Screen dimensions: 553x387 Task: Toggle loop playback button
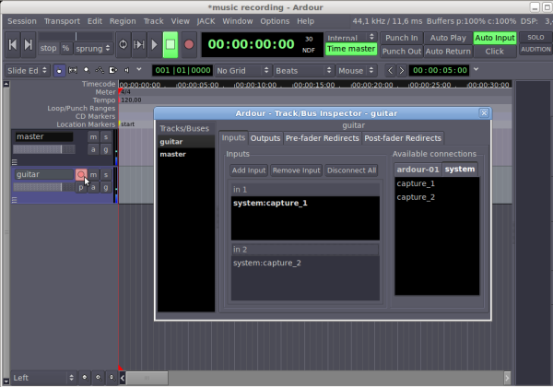click(x=124, y=45)
